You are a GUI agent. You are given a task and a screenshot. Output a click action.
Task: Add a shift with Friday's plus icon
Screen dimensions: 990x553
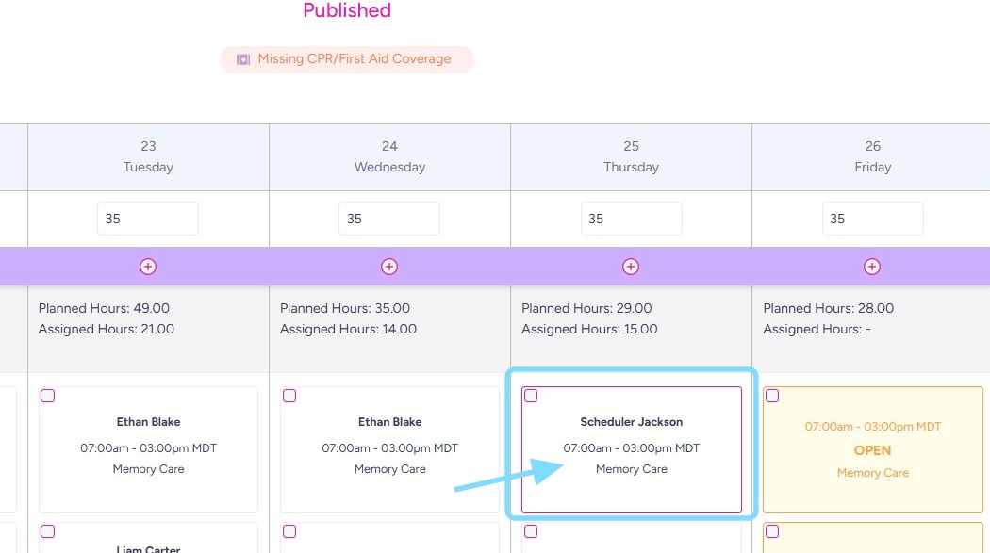[872, 267]
